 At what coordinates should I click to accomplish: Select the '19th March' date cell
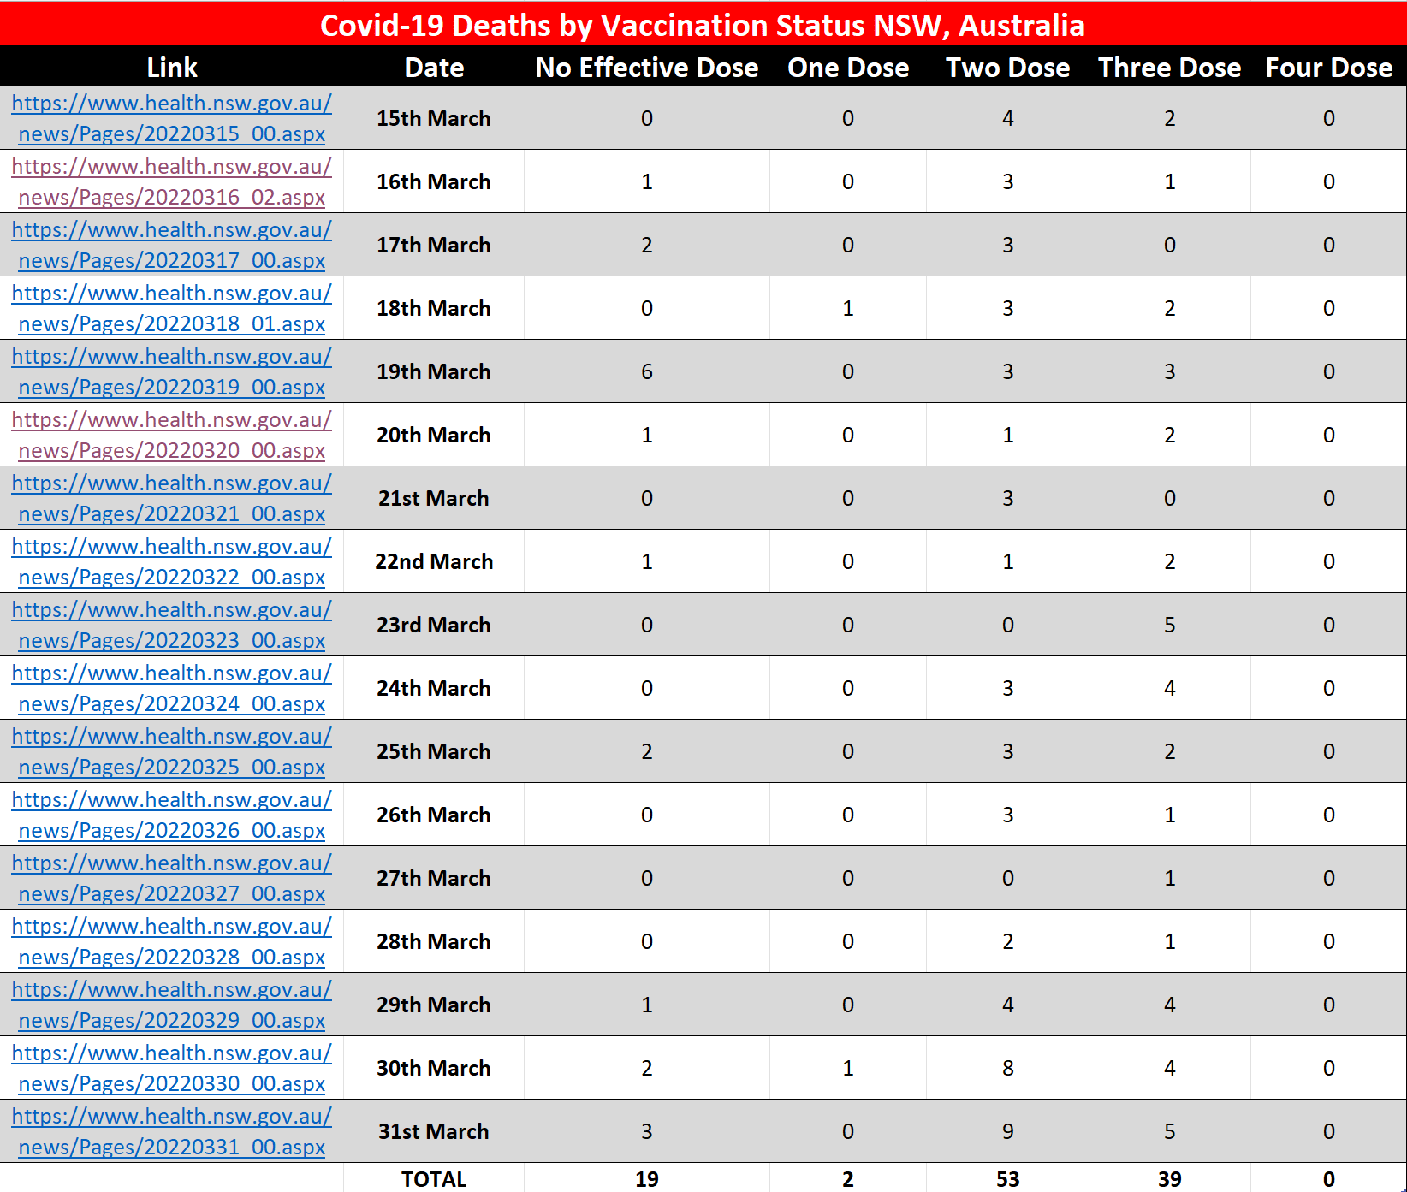434,371
